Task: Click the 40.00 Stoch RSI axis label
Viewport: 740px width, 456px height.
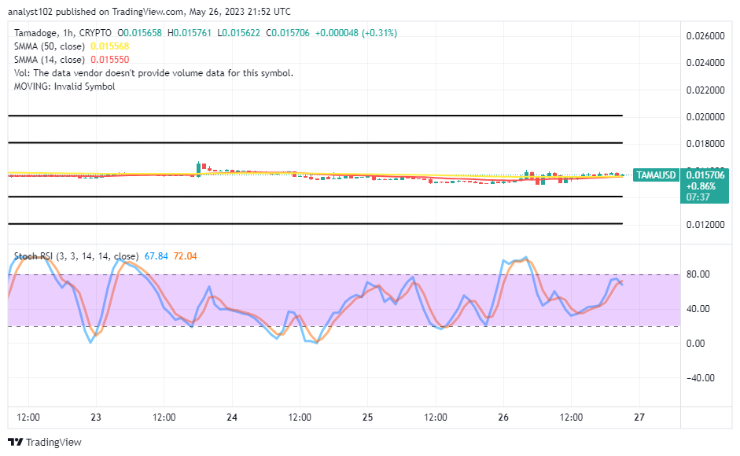Action: pos(698,309)
